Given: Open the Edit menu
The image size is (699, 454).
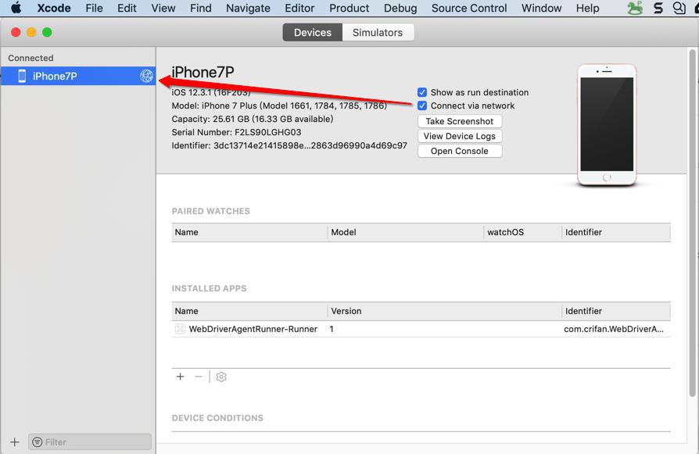Looking at the screenshot, I should [127, 8].
